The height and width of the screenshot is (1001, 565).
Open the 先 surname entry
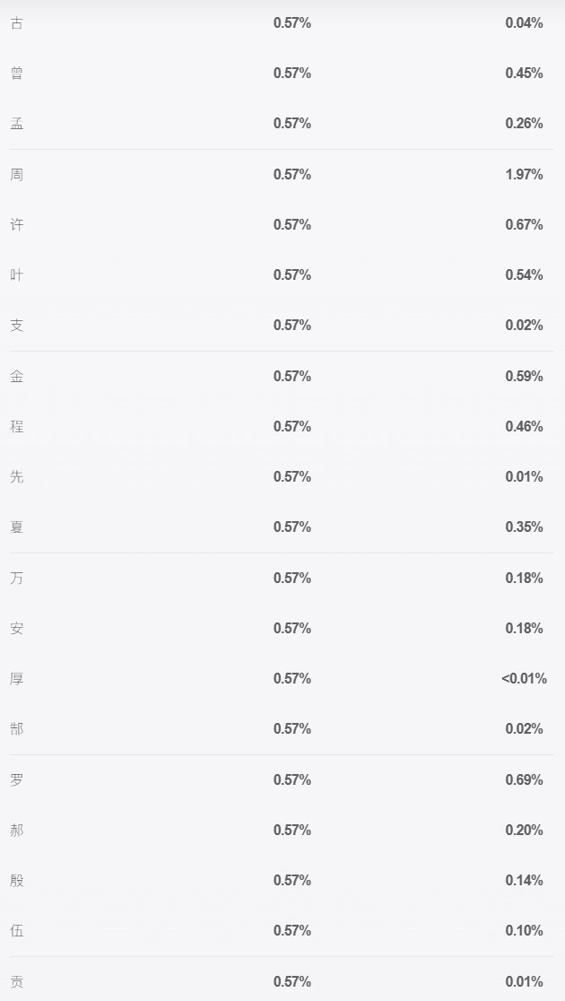(17, 477)
